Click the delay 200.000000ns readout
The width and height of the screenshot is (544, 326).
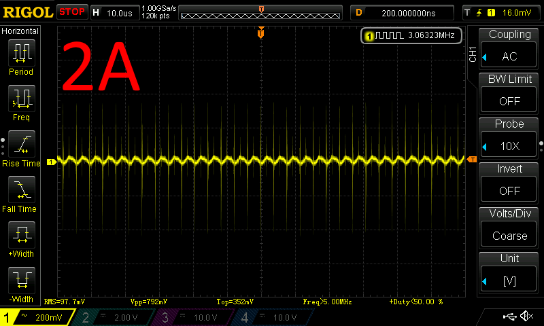pos(409,13)
